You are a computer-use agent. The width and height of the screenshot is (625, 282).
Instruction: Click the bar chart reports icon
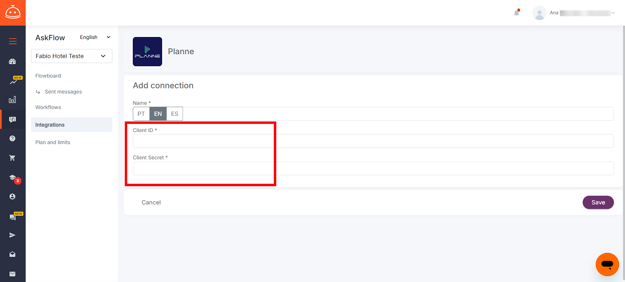click(x=12, y=100)
